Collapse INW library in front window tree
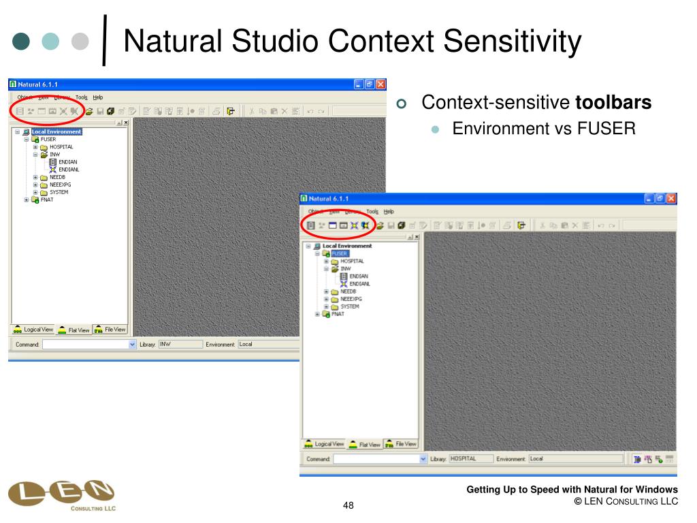The width and height of the screenshot is (697, 523). (x=326, y=268)
